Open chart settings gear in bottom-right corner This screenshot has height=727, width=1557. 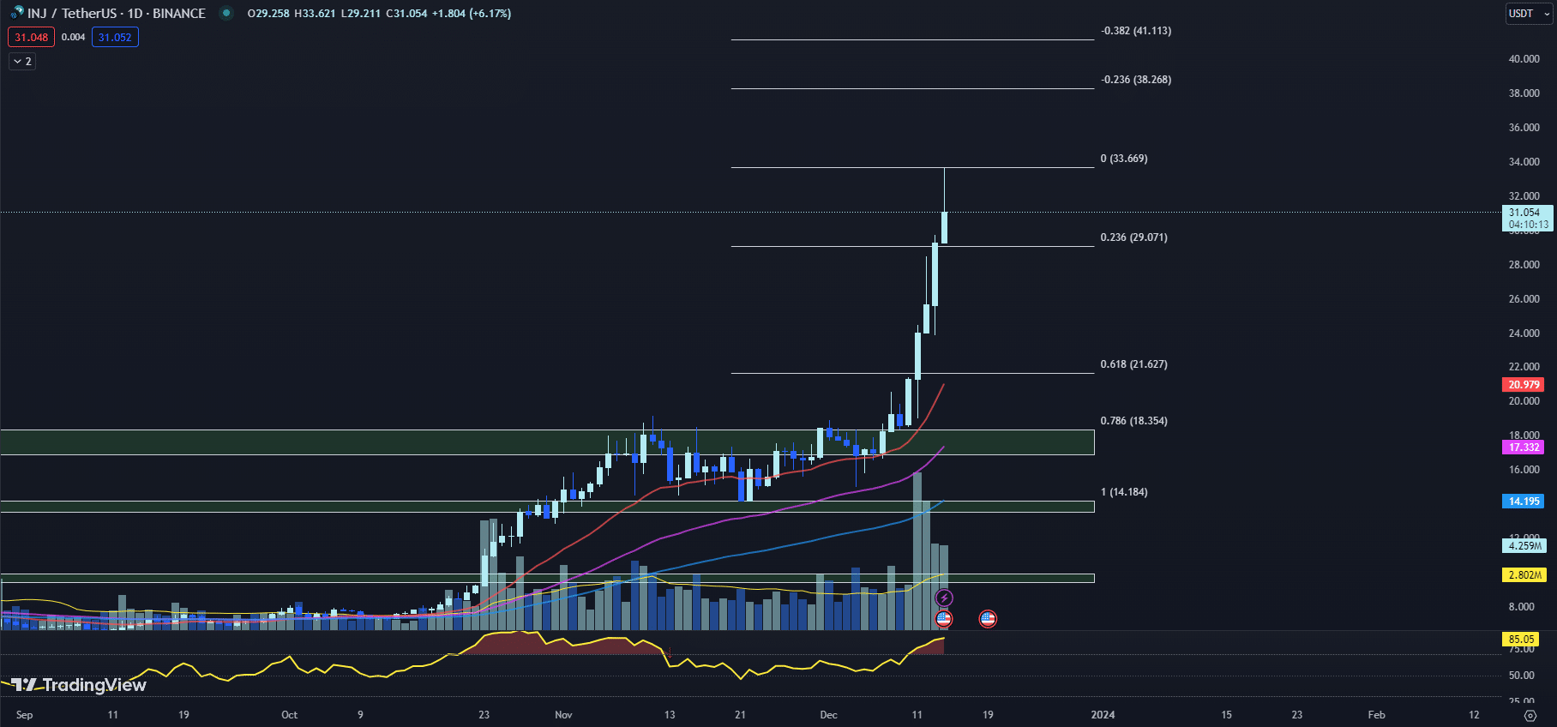click(x=1530, y=715)
